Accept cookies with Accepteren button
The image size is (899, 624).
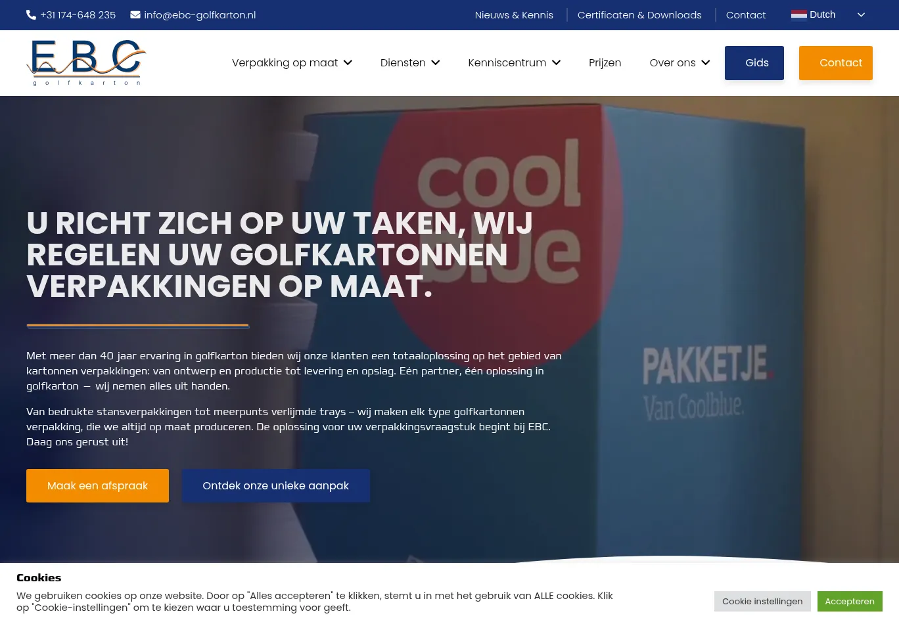tap(850, 601)
